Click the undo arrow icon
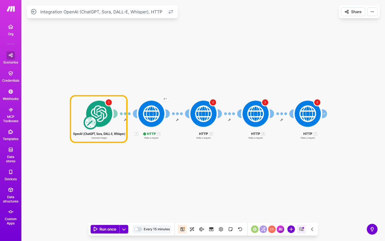385x241 pixels. point(240,229)
